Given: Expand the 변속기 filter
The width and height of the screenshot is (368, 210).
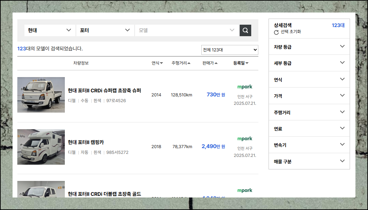Looking at the screenshot, I should (x=309, y=145).
